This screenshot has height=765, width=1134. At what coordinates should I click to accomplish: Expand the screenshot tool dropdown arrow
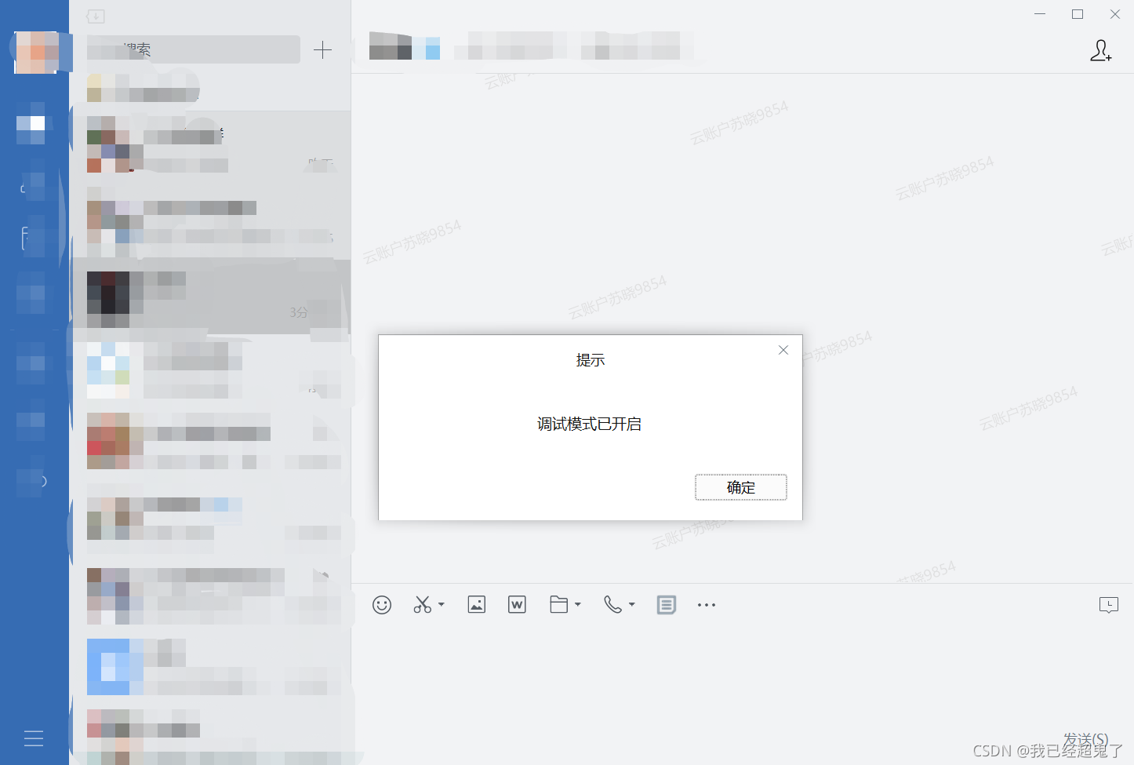pos(442,605)
